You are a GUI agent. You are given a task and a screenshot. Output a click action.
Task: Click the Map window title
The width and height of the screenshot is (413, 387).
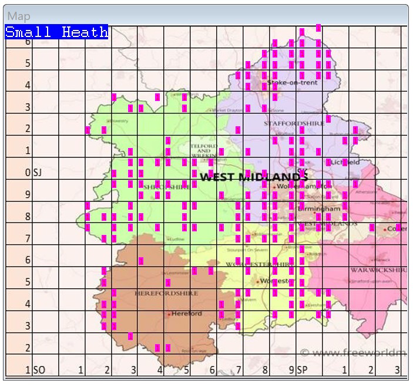tap(19, 16)
